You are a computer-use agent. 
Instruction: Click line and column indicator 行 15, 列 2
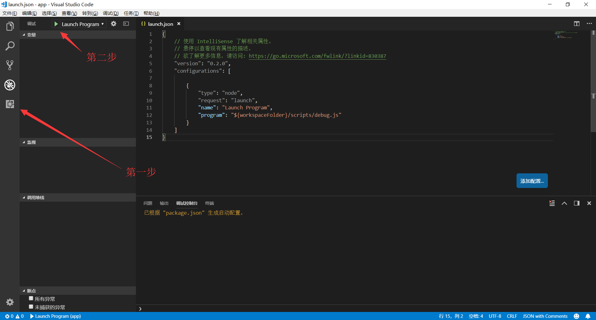point(451,316)
